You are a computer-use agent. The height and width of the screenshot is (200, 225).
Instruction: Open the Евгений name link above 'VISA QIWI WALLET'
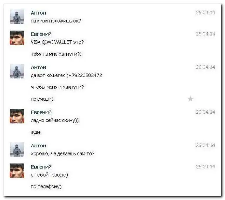41,34
